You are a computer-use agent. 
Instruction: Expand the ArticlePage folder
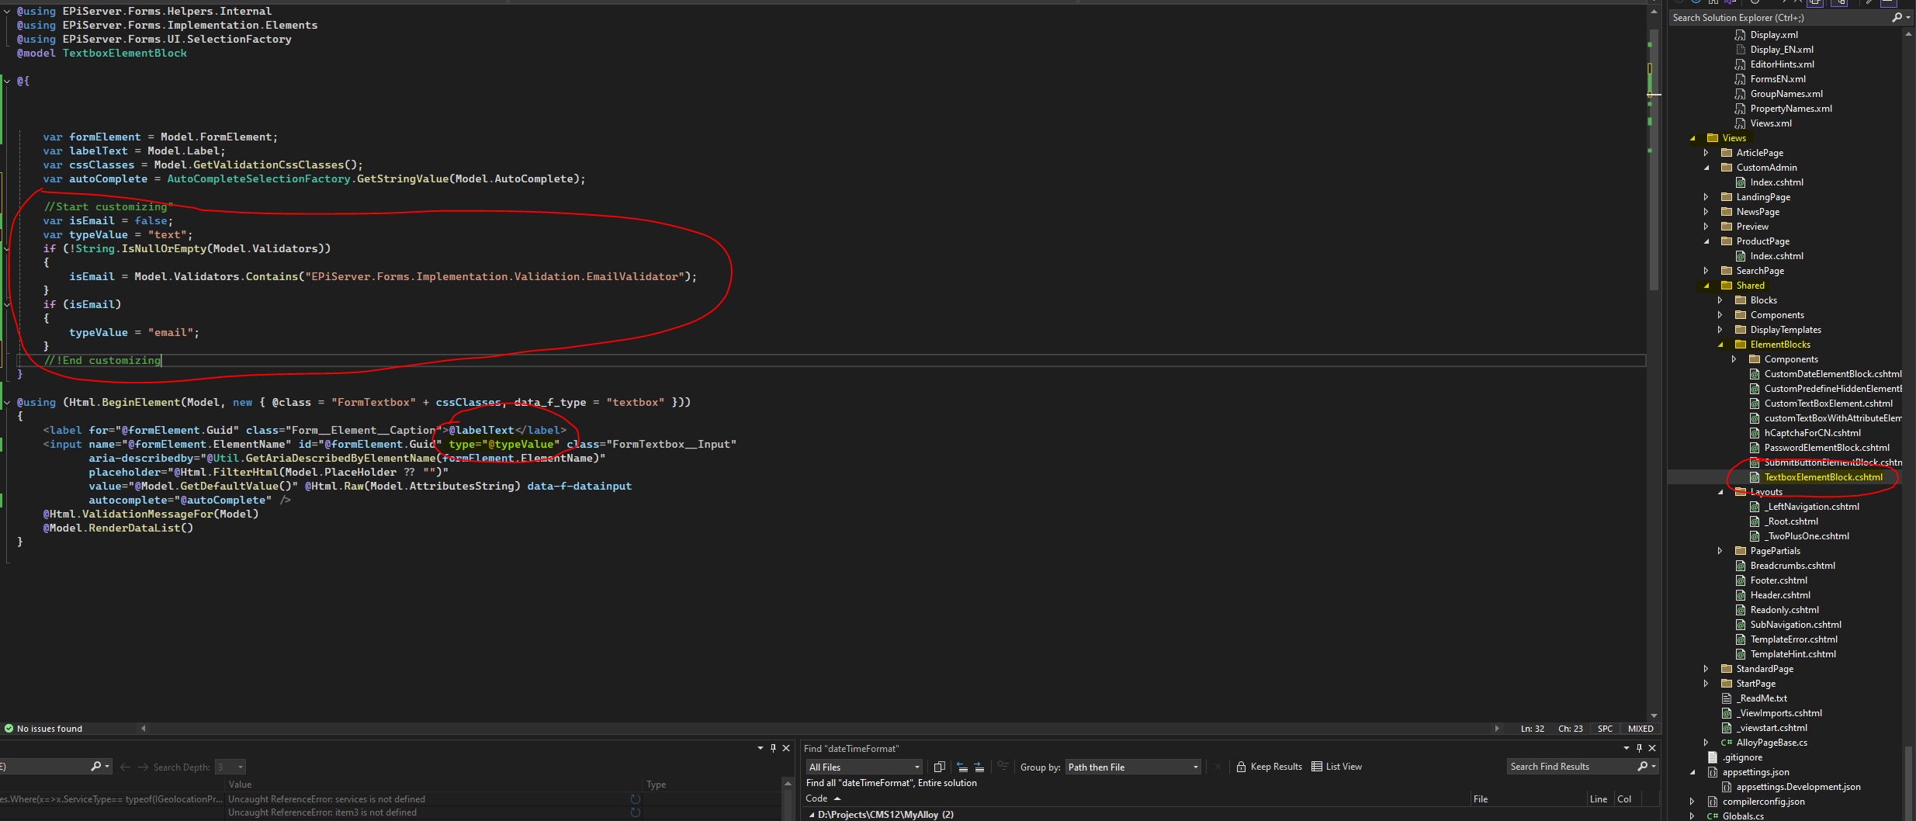tap(1706, 153)
